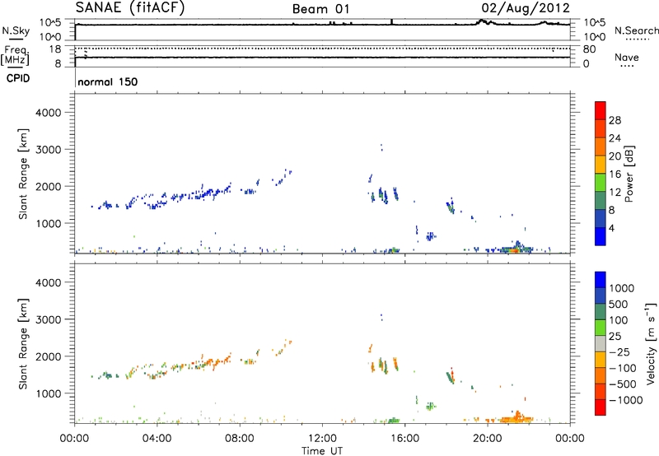
Task: Click the strong orange echo cluster near 21:30 in Power panel
Action: [516, 249]
